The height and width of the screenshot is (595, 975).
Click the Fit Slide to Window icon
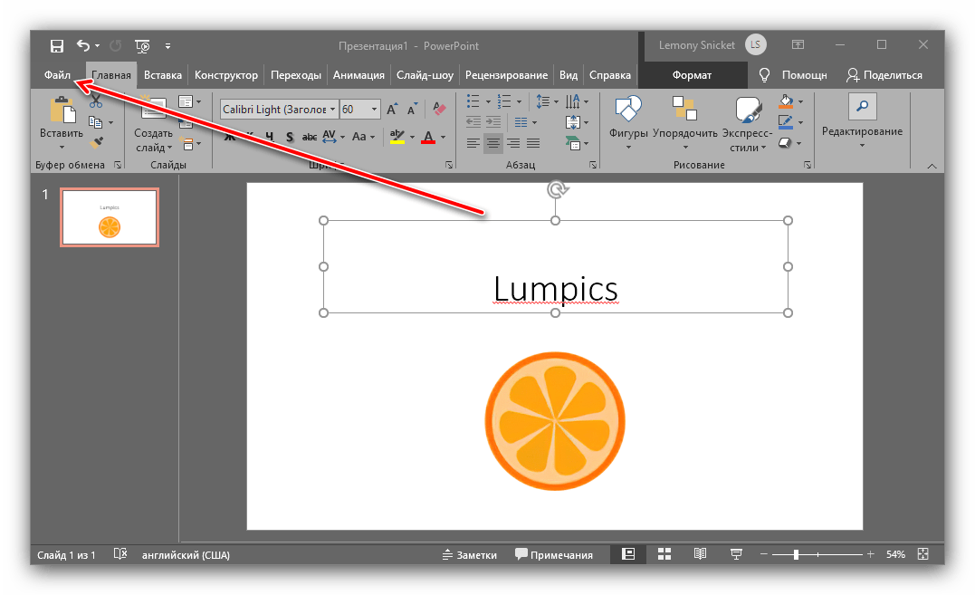(x=922, y=554)
